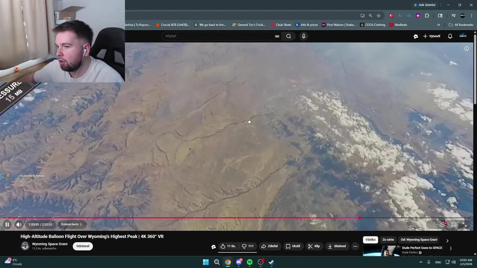Show hidden system tray icons

click(x=421, y=262)
